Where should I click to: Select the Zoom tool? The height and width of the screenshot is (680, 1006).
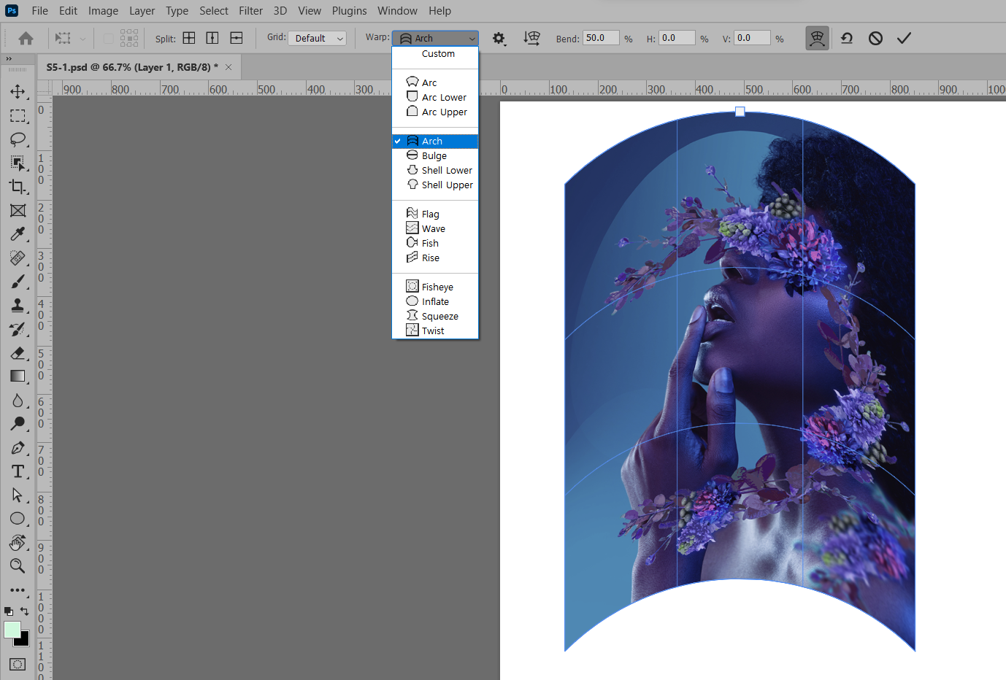click(18, 566)
